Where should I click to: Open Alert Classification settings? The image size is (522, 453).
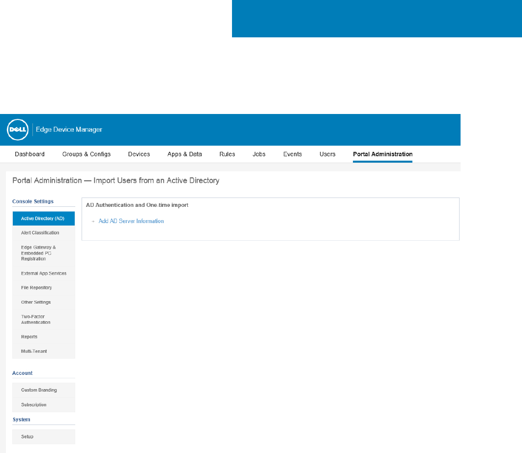44,233
